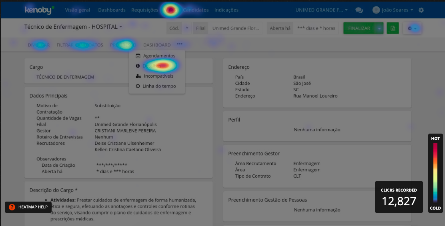Go to Visão geral in navigation
This screenshot has height=226, width=445.
[77, 10]
